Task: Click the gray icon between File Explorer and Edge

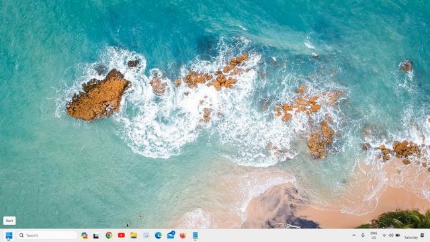Action: (x=146, y=235)
